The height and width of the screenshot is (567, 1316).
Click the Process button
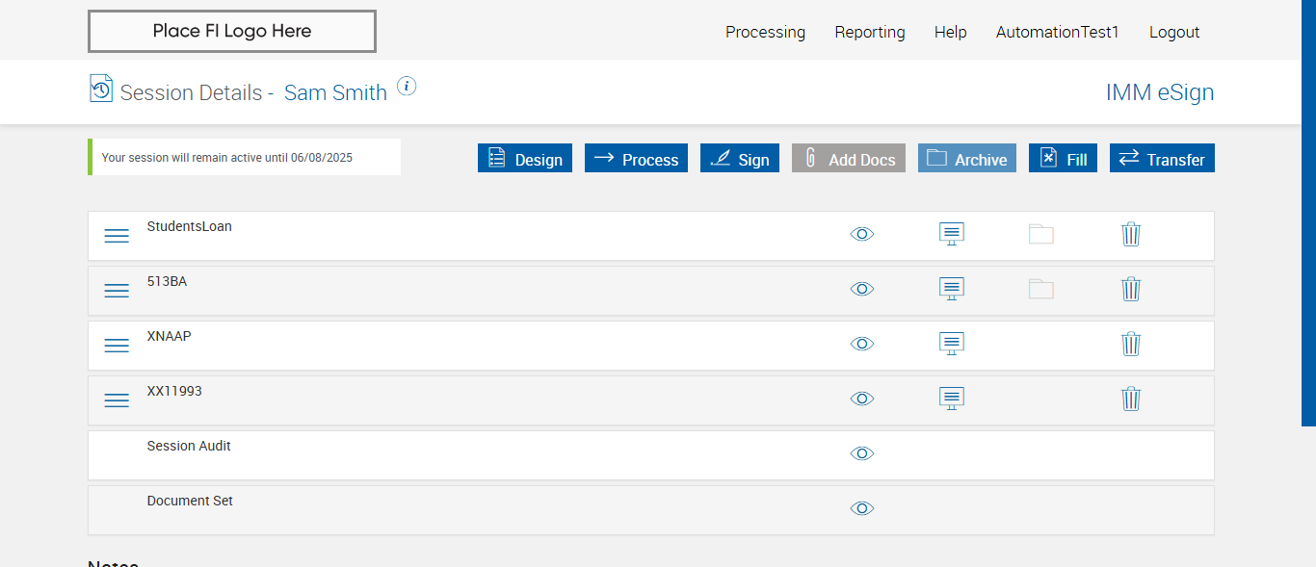636,159
